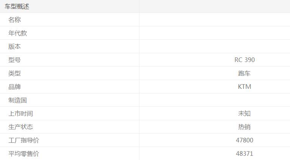Select the 工厂指导价 row label
Screen dimensions: 290x160
coord(24,140)
